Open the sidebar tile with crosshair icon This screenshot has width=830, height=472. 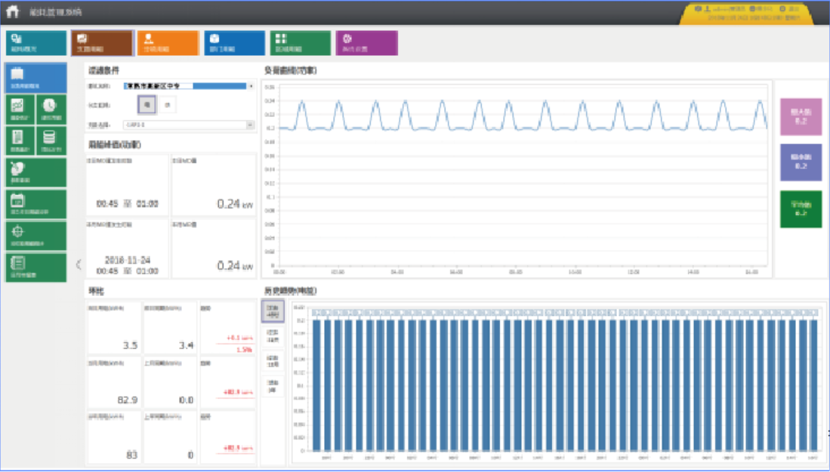click(36, 236)
